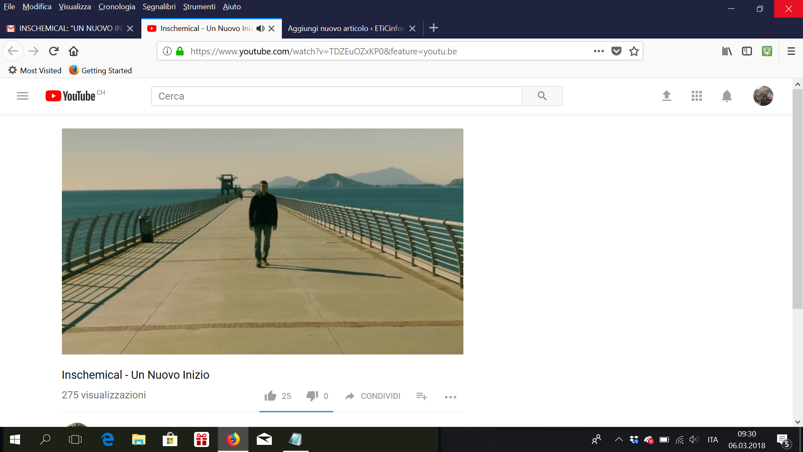Open the Firefox application menu

coord(791,51)
